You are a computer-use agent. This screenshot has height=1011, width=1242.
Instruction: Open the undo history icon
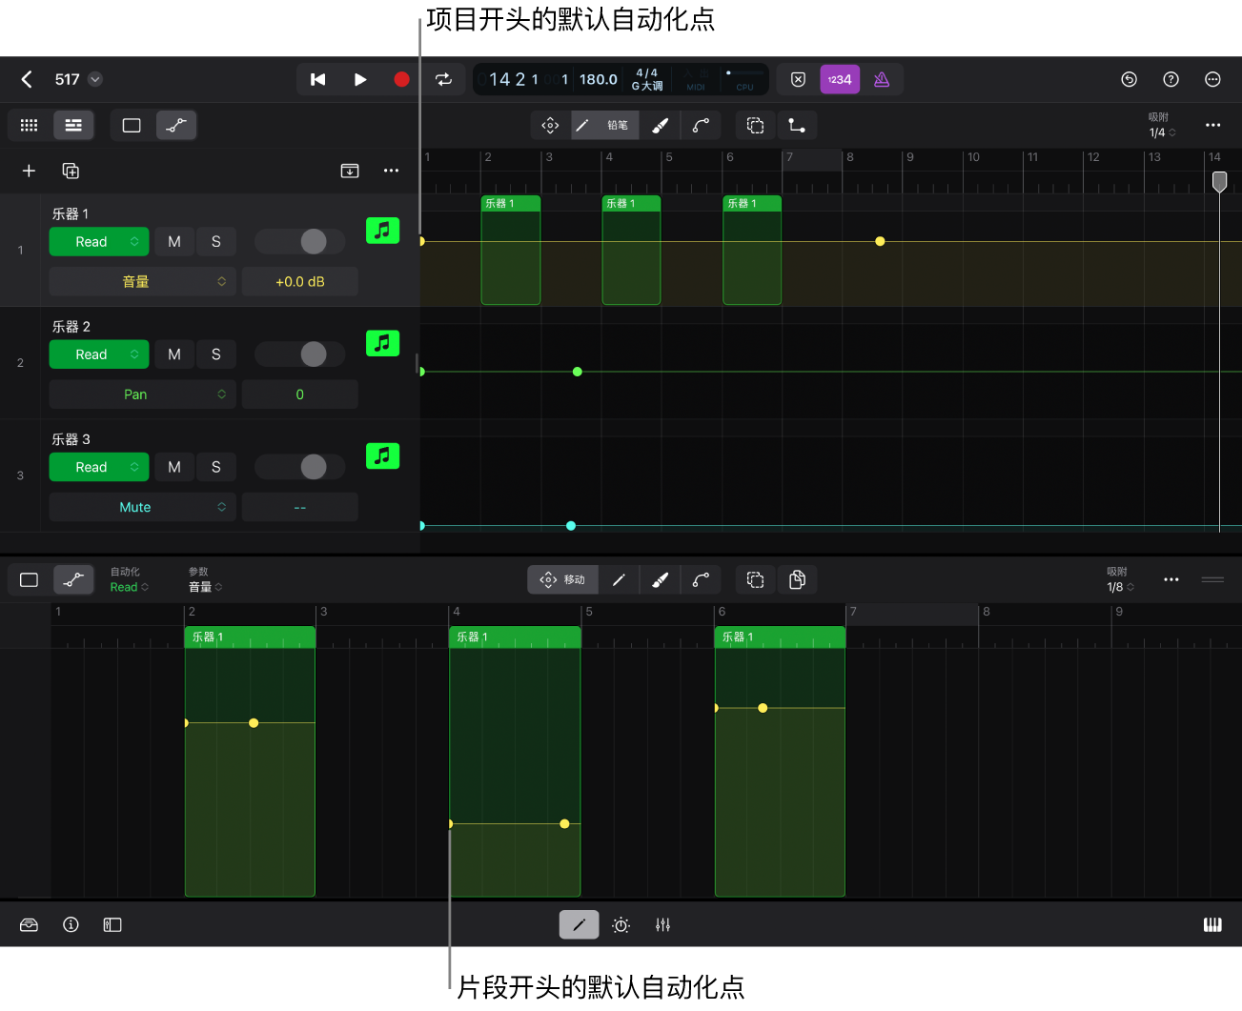pyautogui.click(x=1130, y=79)
